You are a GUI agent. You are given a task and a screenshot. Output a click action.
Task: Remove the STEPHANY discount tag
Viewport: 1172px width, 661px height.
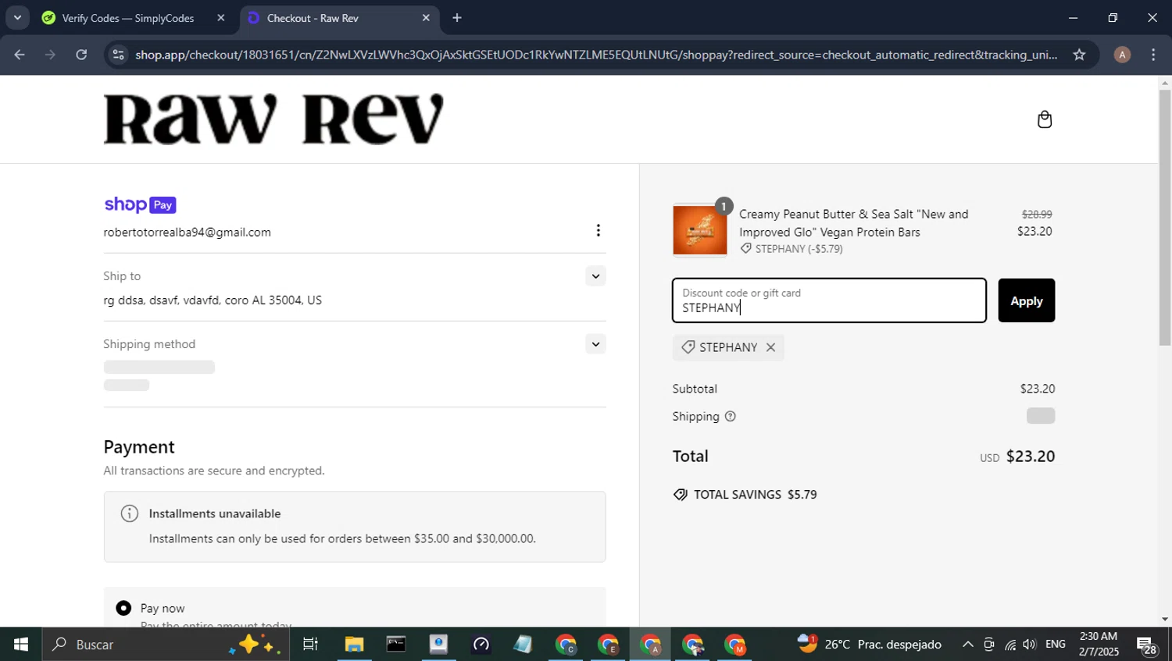click(x=770, y=347)
